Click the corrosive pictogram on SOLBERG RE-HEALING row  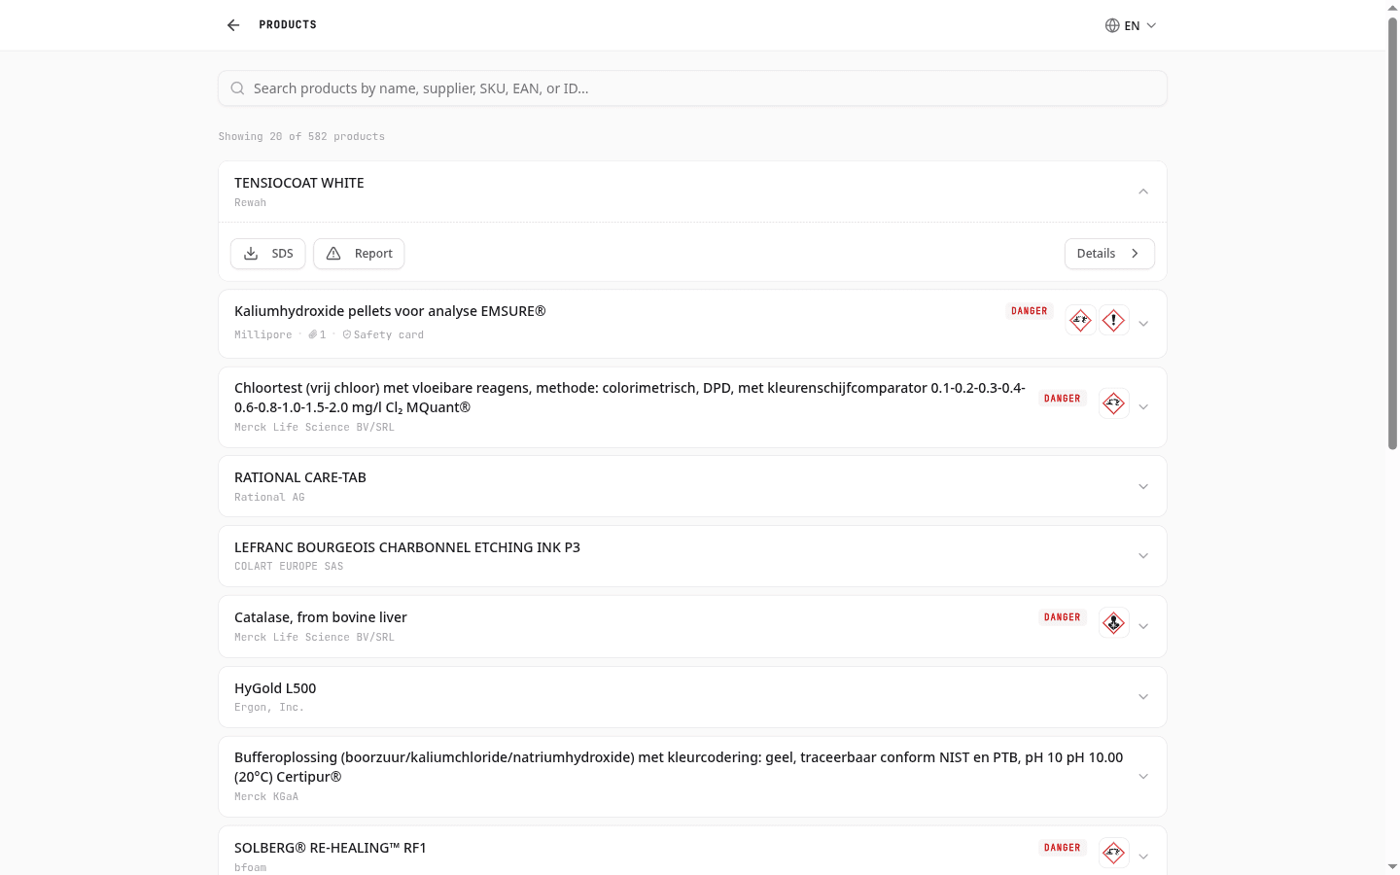[x=1114, y=853]
